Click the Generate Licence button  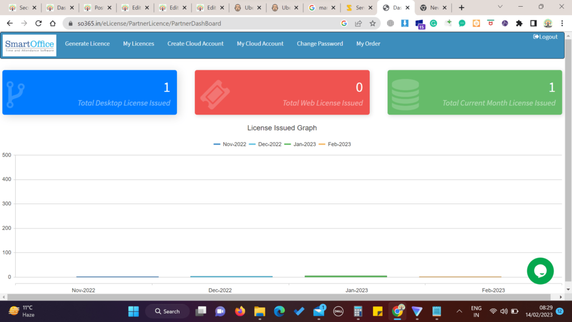tap(87, 43)
